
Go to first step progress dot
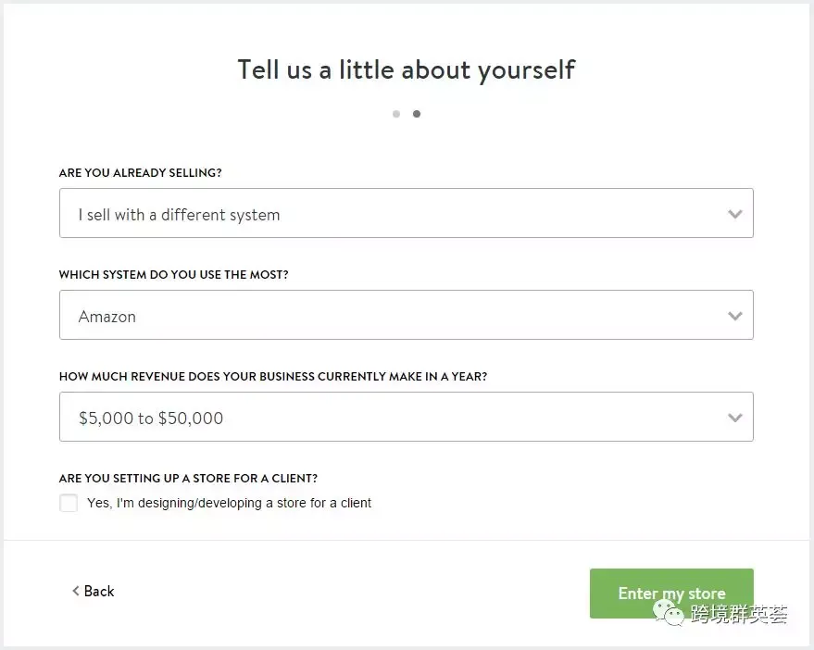pos(396,114)
